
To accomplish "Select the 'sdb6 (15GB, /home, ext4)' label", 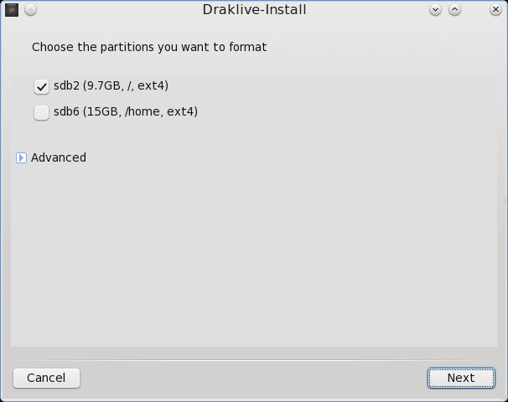I will click(x=126, y=111).
